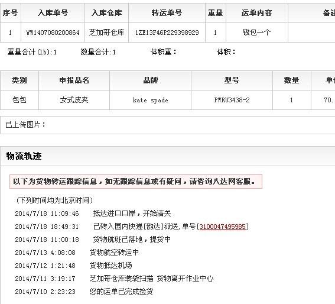335x304 pixels.
Task: Click the 入库单号 column header
Action: (53, 13)
